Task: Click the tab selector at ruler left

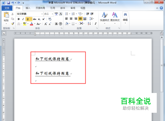Action: tap(4, 33)
